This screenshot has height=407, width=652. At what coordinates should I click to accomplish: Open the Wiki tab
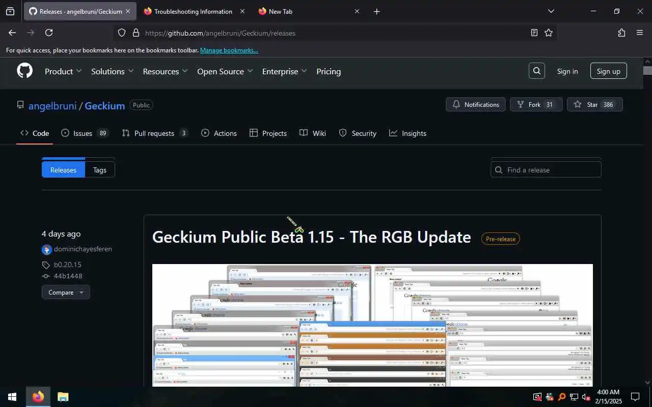coord(313,133)
